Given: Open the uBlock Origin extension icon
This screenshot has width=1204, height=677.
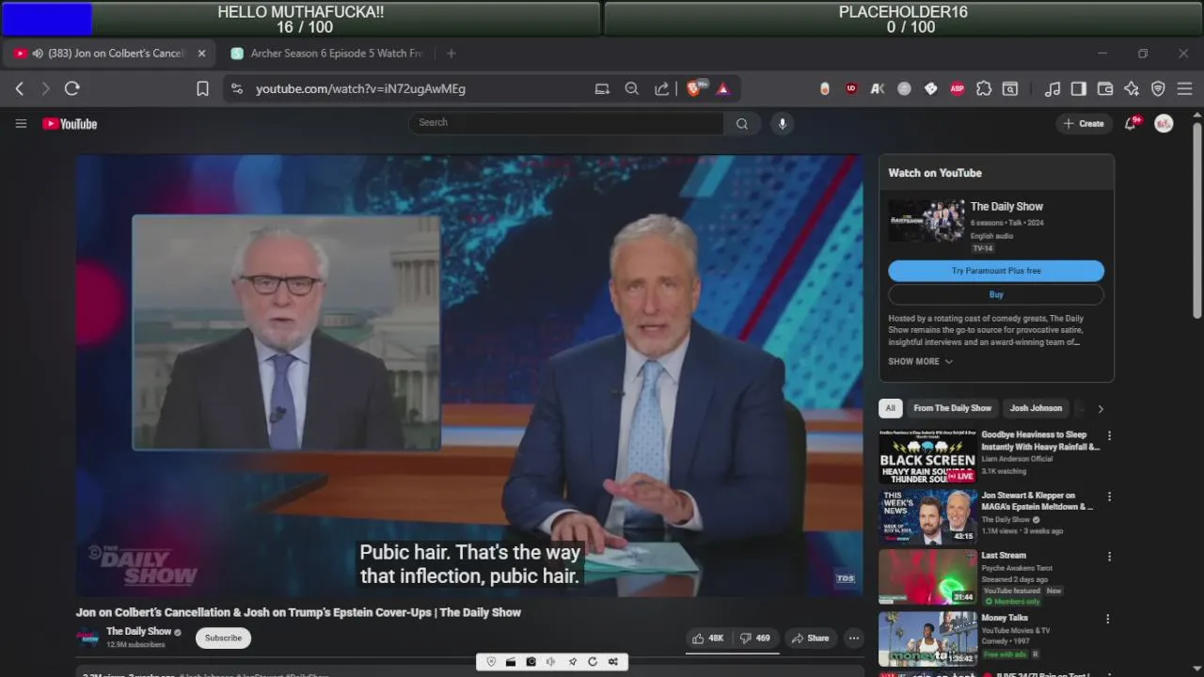Looking at the screenshot, I should pyautogui.click(x=851, y=88).
